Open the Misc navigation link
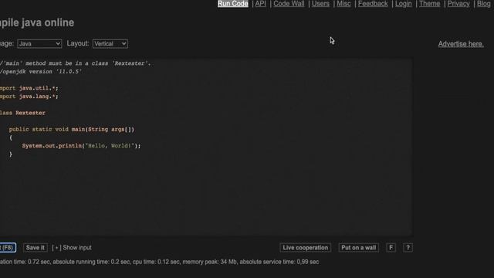Screen dimensions: 494x278 click(343, 4)
